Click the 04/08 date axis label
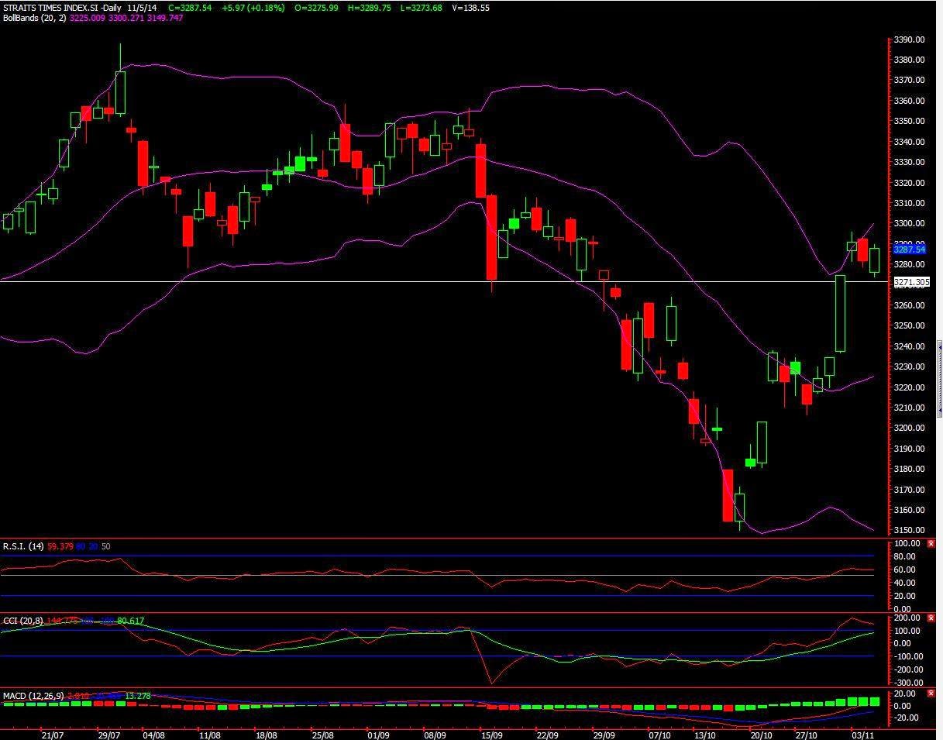 click(x=153, y=734)
